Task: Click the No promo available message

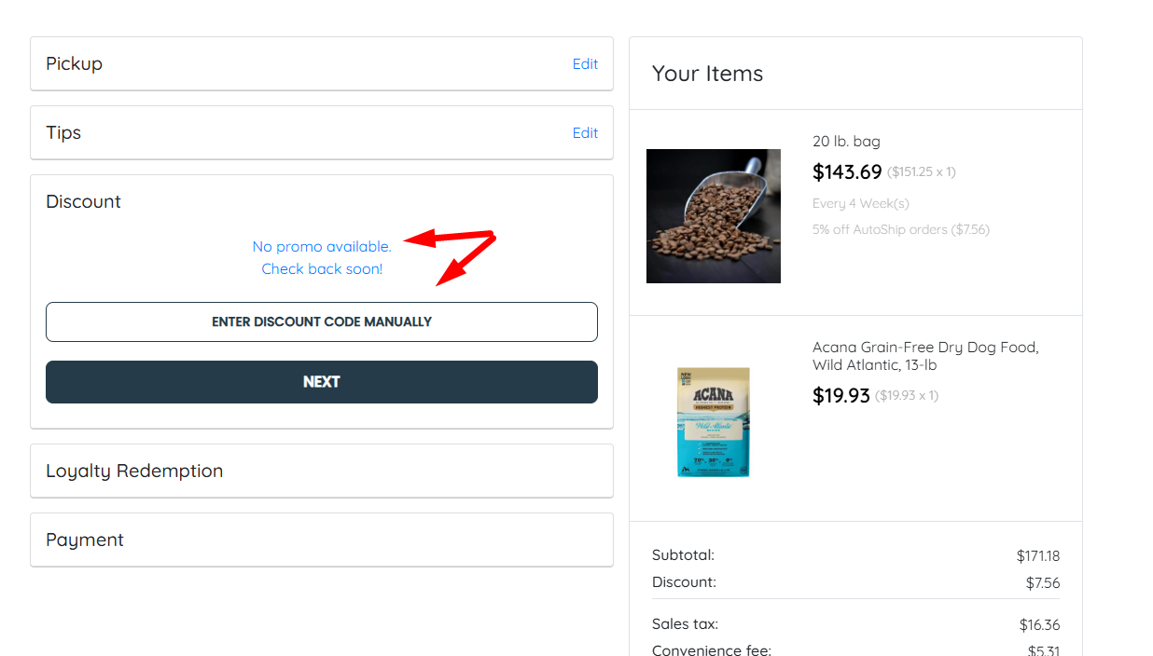Action: tap(322, 247)
